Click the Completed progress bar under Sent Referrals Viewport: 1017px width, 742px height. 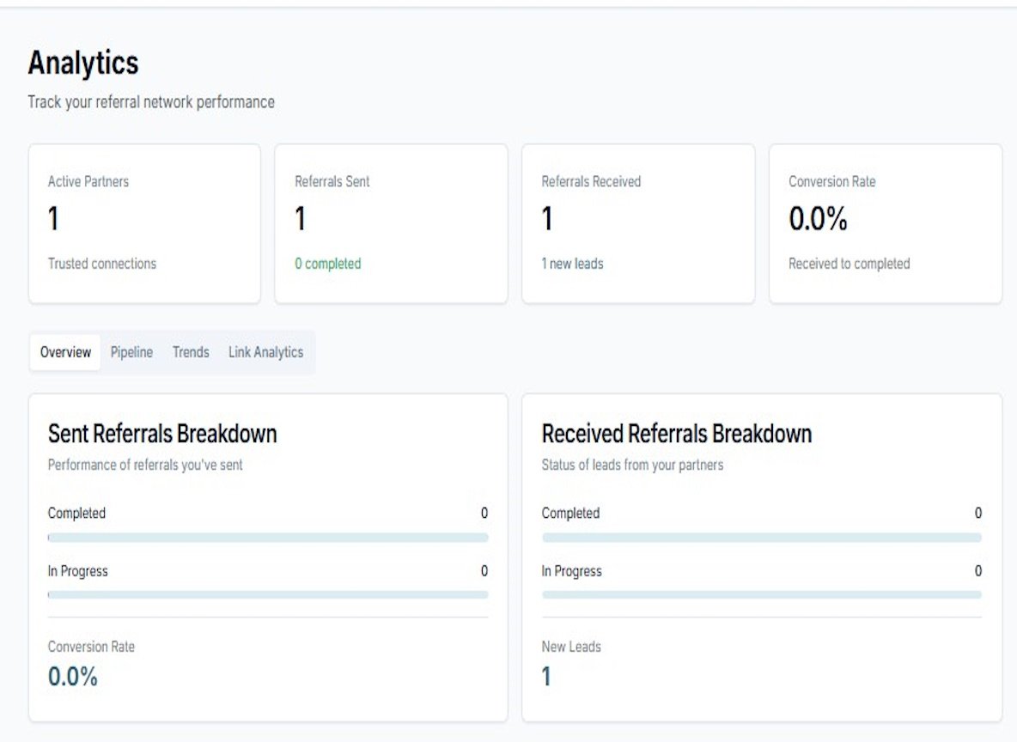[268, 538]
